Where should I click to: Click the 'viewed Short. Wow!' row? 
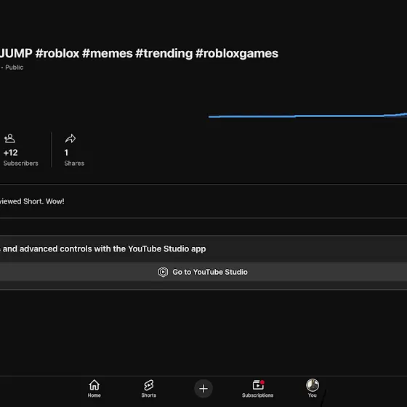coord(203,201)
